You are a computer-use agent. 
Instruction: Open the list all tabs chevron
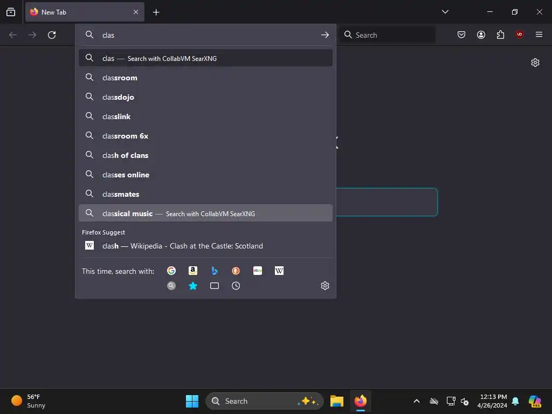pyautogui.click(x=445, y=12)
